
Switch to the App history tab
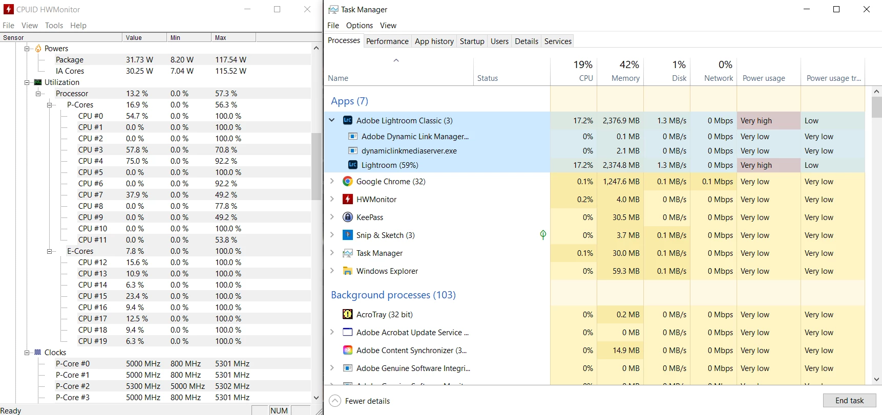[x=434, y=41]
